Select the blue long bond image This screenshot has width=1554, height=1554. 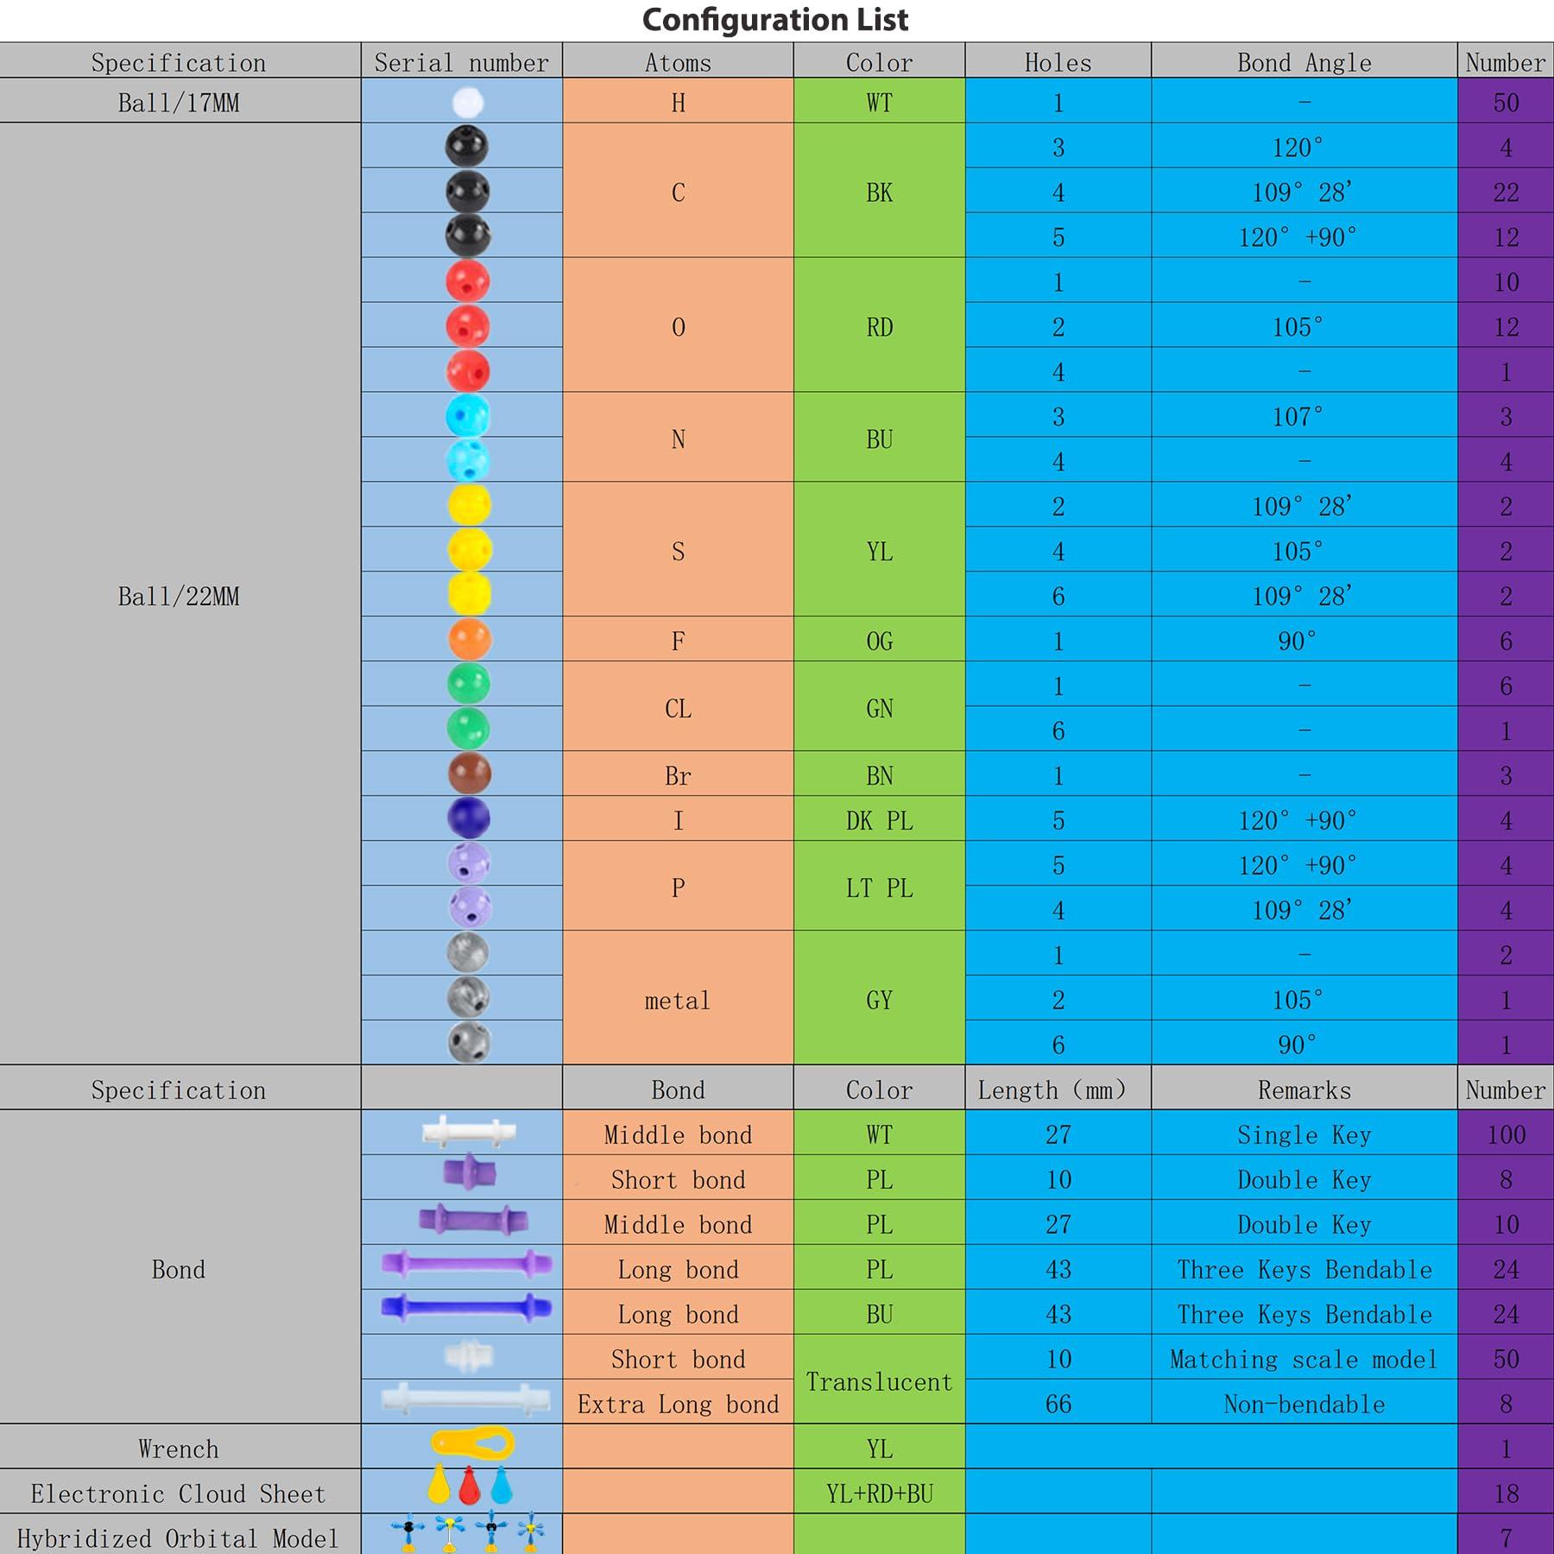(x=466, y=1309)
